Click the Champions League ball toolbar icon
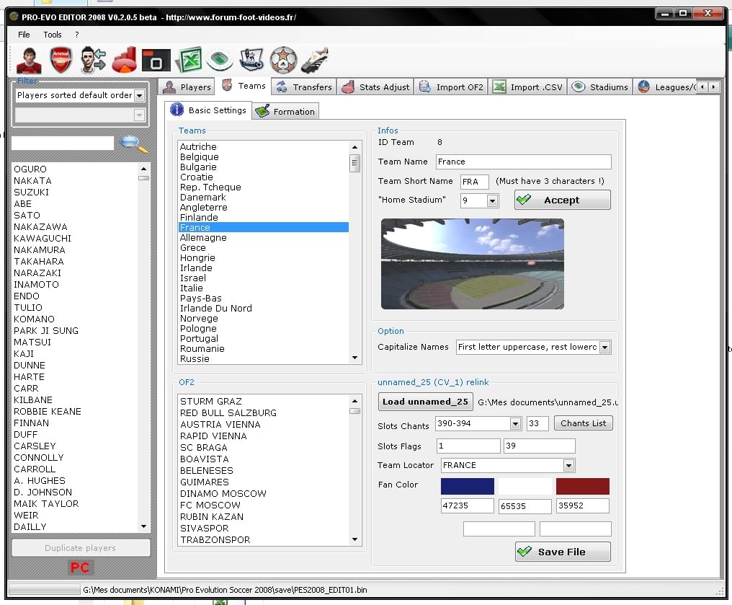This screenshot has height=605, width=732. click(x=283, y=61)
